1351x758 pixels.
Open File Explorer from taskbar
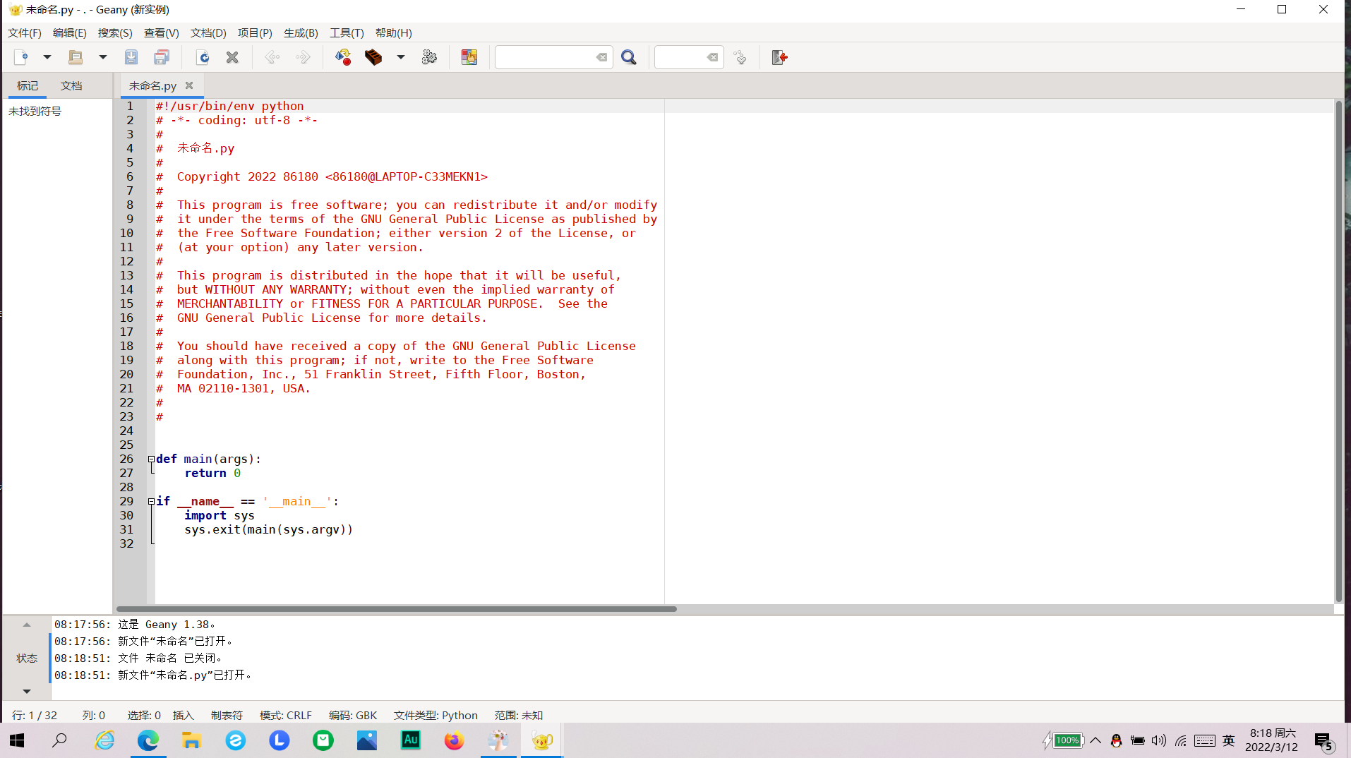tap(191, 740)
